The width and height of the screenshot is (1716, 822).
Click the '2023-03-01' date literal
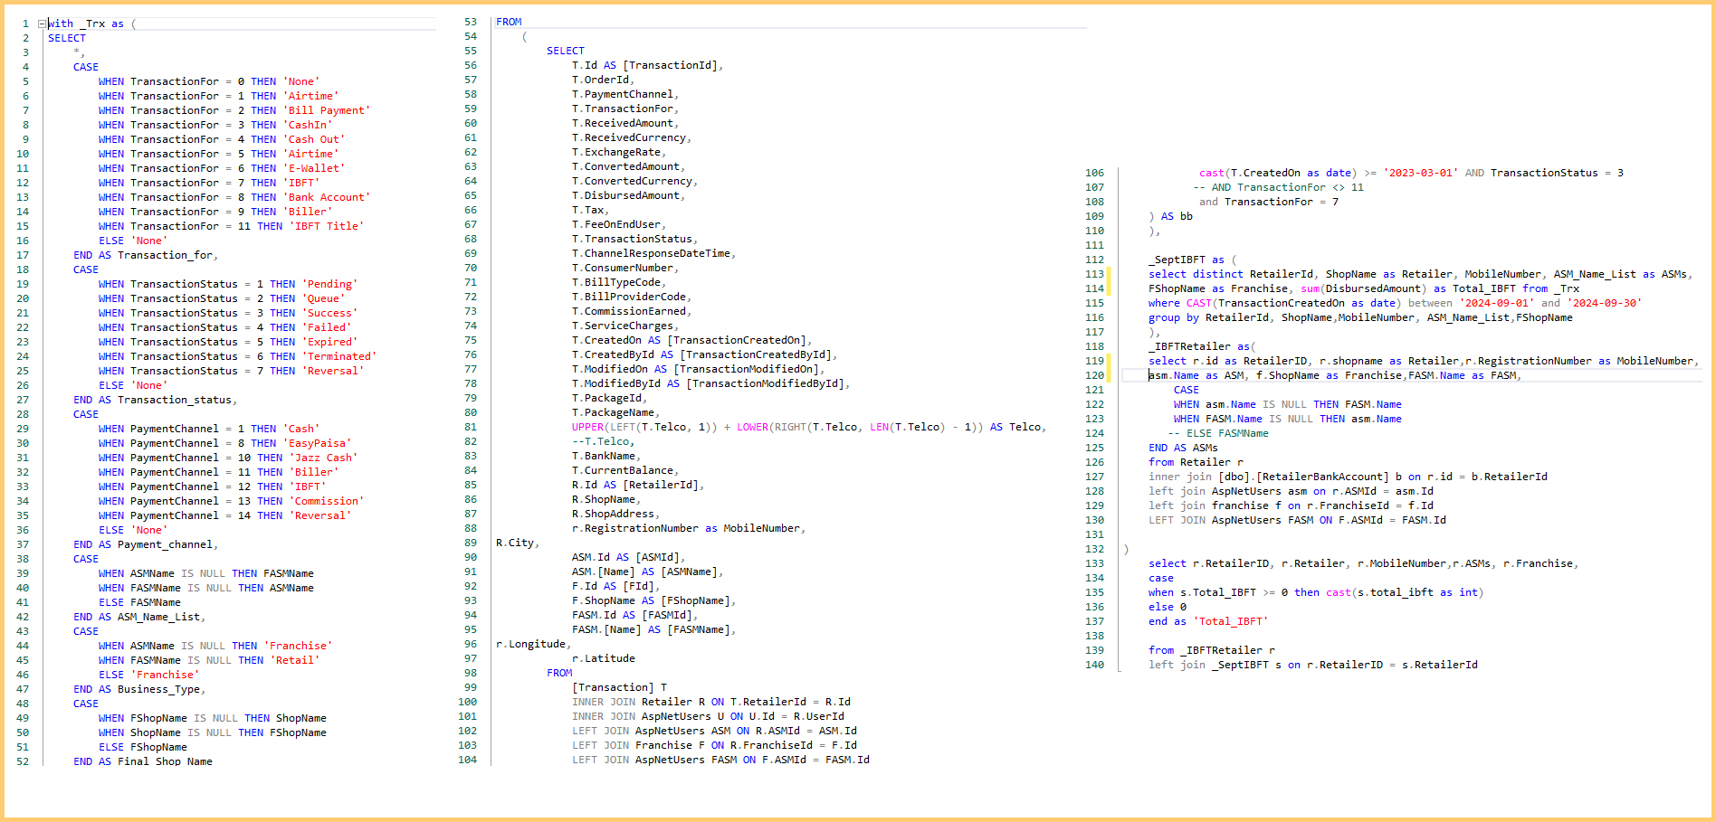tap(1420, 173)
